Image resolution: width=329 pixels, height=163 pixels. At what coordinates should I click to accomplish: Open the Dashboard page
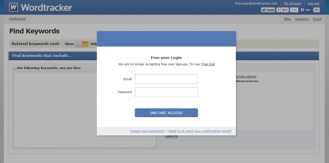coord(17,18)
